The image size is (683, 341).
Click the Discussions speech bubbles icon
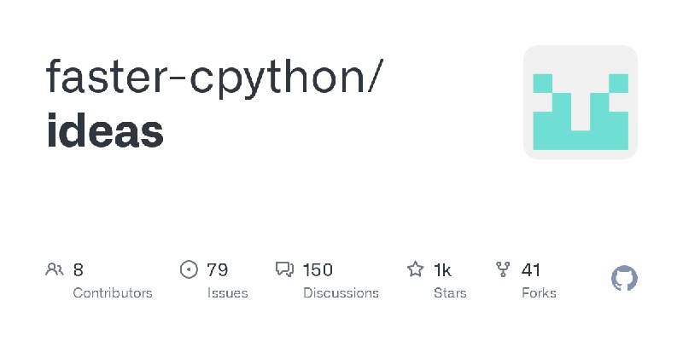point(285,269)
